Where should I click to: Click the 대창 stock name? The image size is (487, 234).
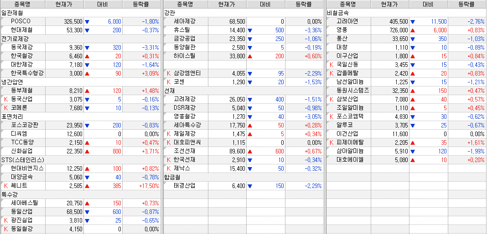coord(342,47)
